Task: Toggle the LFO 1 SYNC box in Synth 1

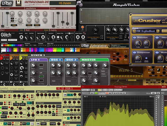Action: [x=41, y=65]
